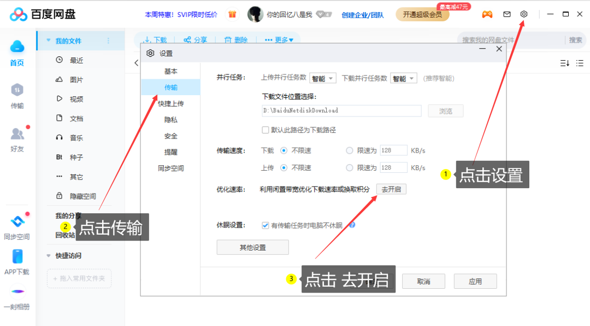Image resolution: width=590 pixels, height=326 pixels.
Task: Open the 传输 sidebar icon
Action: (17, 90)
